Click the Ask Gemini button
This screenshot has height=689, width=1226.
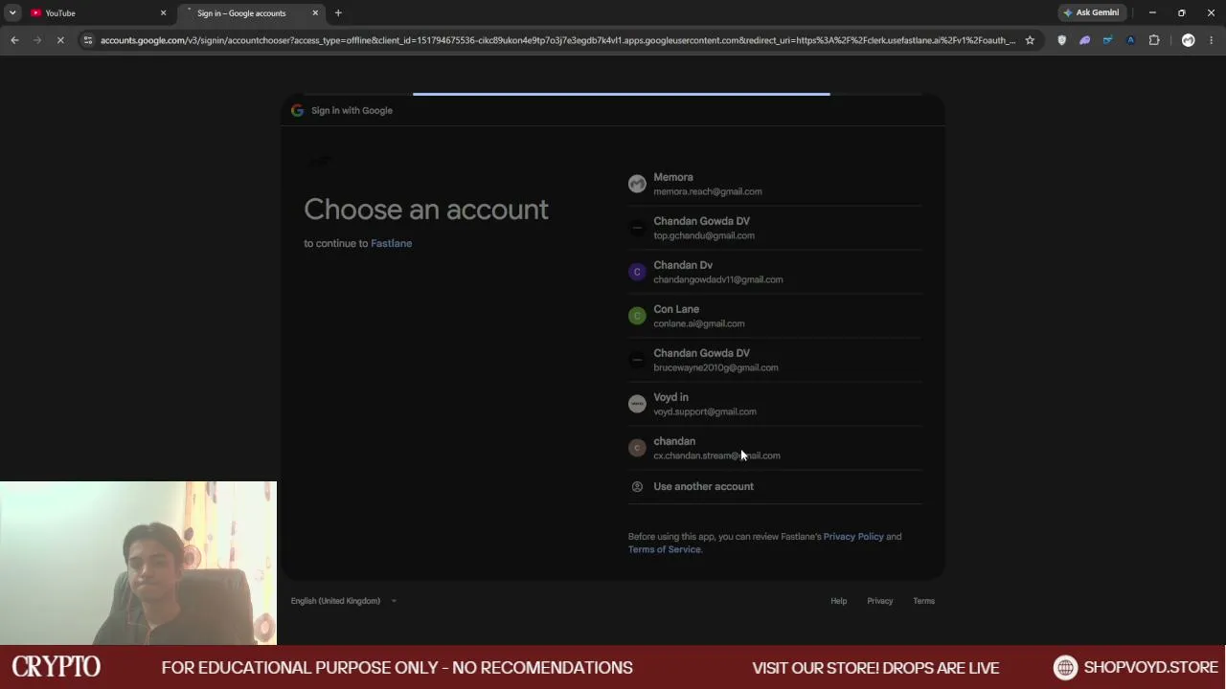(x=1091, y=12)
